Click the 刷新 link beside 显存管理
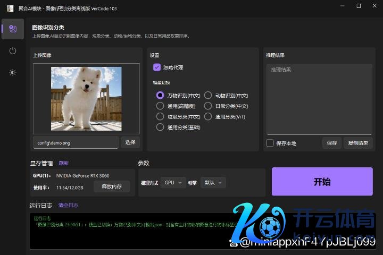 (x=63, y=163)
